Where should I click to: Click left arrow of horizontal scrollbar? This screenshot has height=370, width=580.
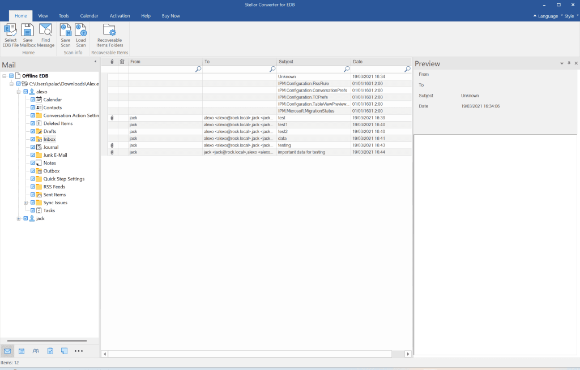pos(105,354)
